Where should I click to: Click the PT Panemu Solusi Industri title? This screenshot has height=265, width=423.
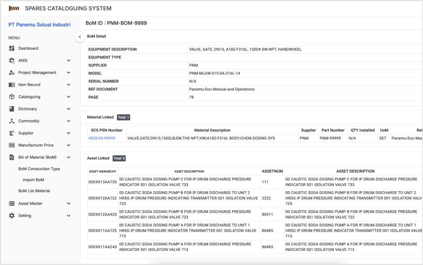[x=39, y=25]
